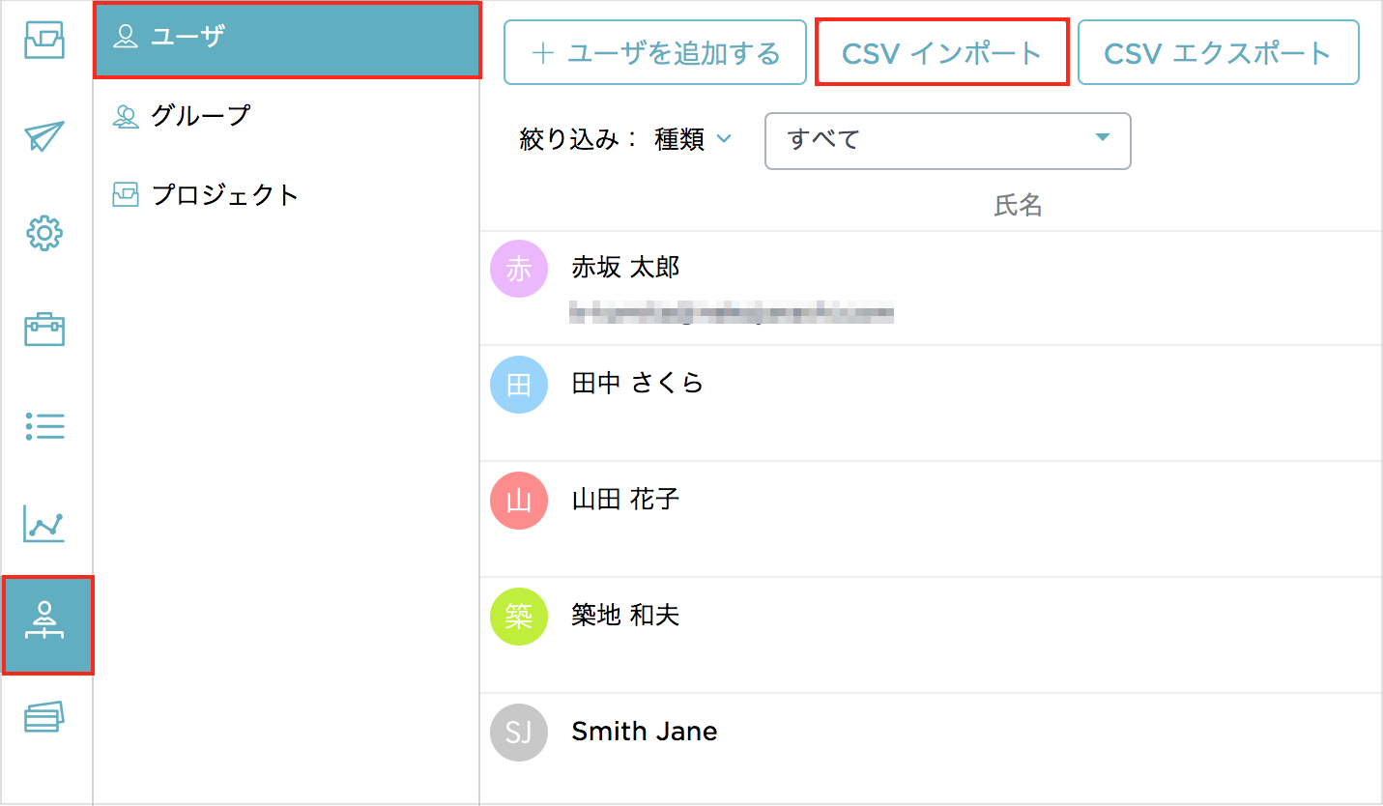Click the ユーザを追加する button
This screenshot has width=1383, height=806.
tap(655, 52)
